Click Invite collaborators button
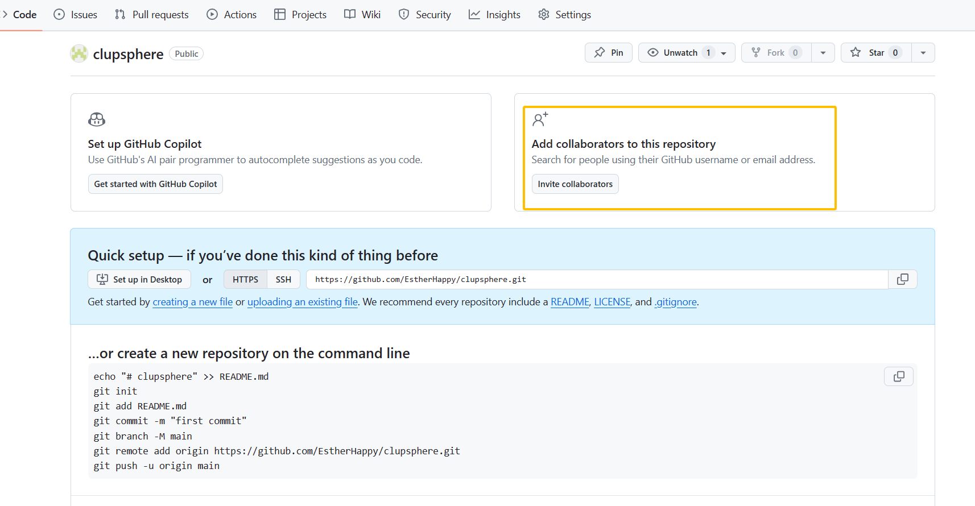This screenshot has height=506, width=975. coord(575,184)
